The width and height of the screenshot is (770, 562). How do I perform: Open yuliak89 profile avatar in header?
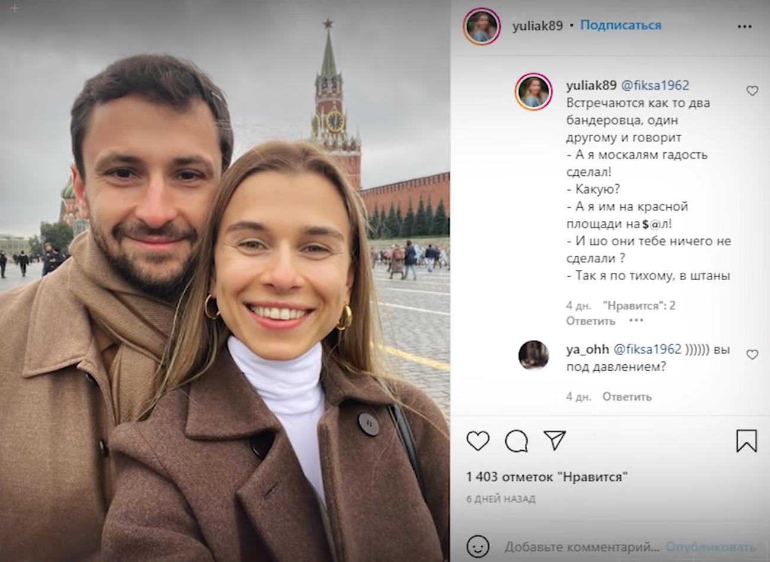[482, 27]
